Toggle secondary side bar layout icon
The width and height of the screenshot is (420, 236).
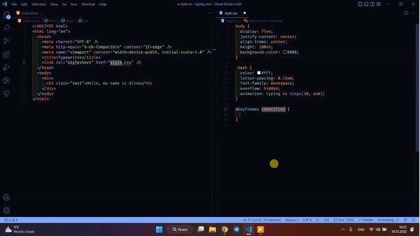[372, 4]
